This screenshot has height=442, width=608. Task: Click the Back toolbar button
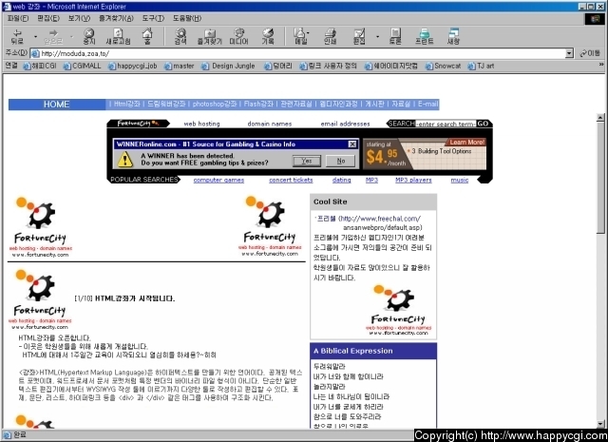[17, 36]
